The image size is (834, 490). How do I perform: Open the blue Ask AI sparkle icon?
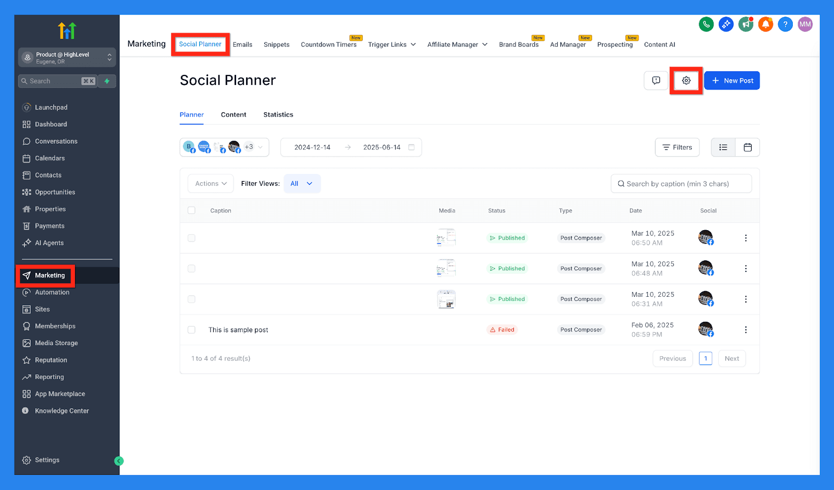[x=726, y=24]
